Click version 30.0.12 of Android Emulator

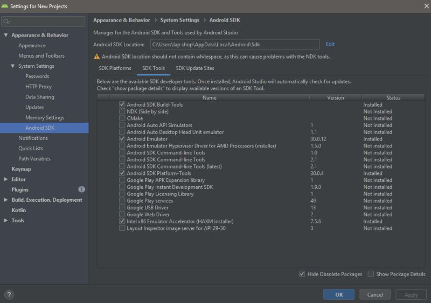click(x=318, y=139)
